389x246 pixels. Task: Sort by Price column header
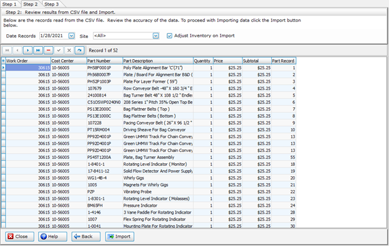(x=228, y=60)
